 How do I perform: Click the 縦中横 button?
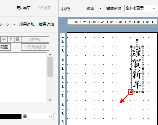tap(35, 40)
